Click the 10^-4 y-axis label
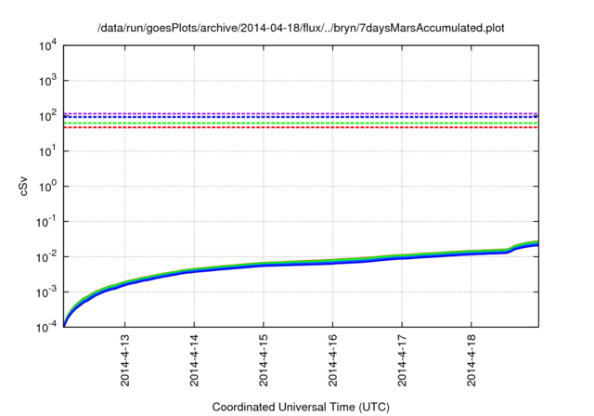Screen dimensions: 594x416 (x=46, y=327)
